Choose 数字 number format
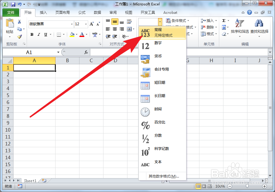Image resolution: width=275 pixels, height=192 pixels. [162, 46]
